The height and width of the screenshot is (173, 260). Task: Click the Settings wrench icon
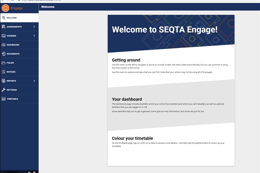[x=3, y=90]
